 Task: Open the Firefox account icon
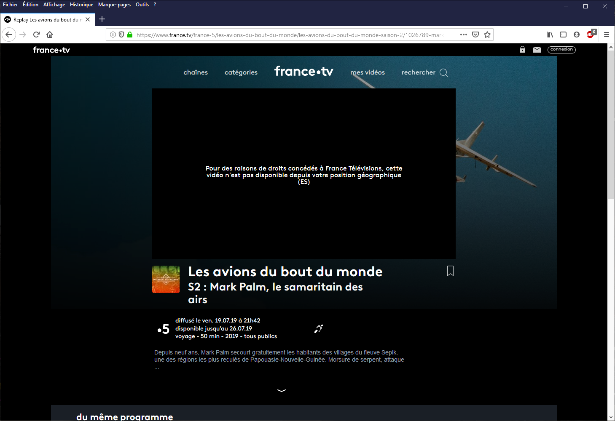coord(577,35)
